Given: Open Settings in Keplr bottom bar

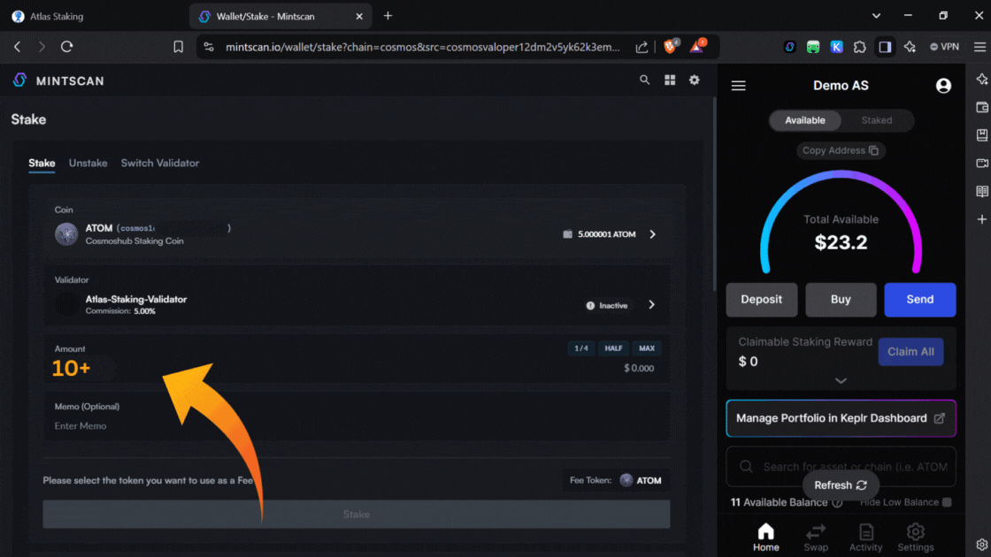Looking at the screenshot, I should click(916, 537).
